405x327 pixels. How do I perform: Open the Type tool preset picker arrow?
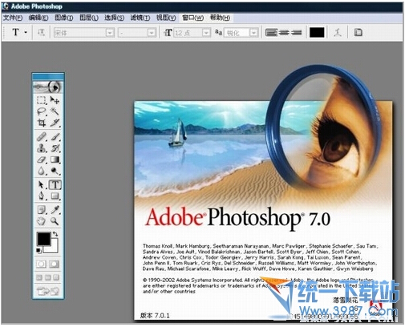[x=26, y=33]
